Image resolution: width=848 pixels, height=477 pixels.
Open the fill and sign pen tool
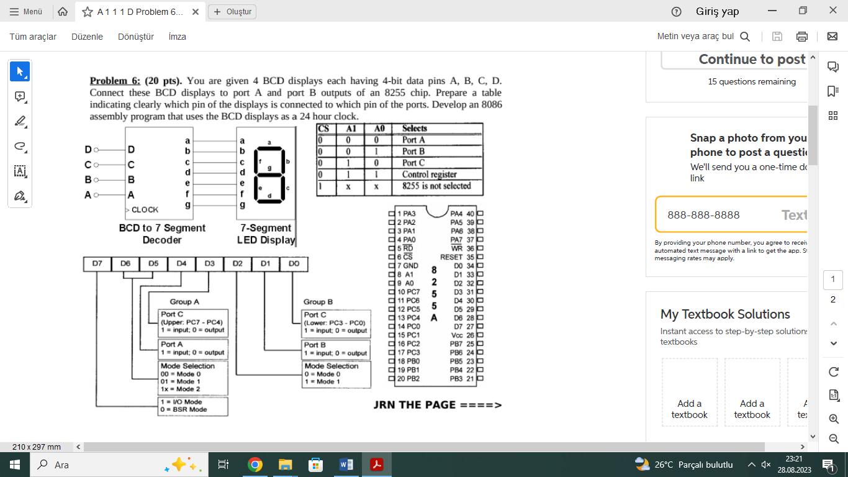click(20, 196)
